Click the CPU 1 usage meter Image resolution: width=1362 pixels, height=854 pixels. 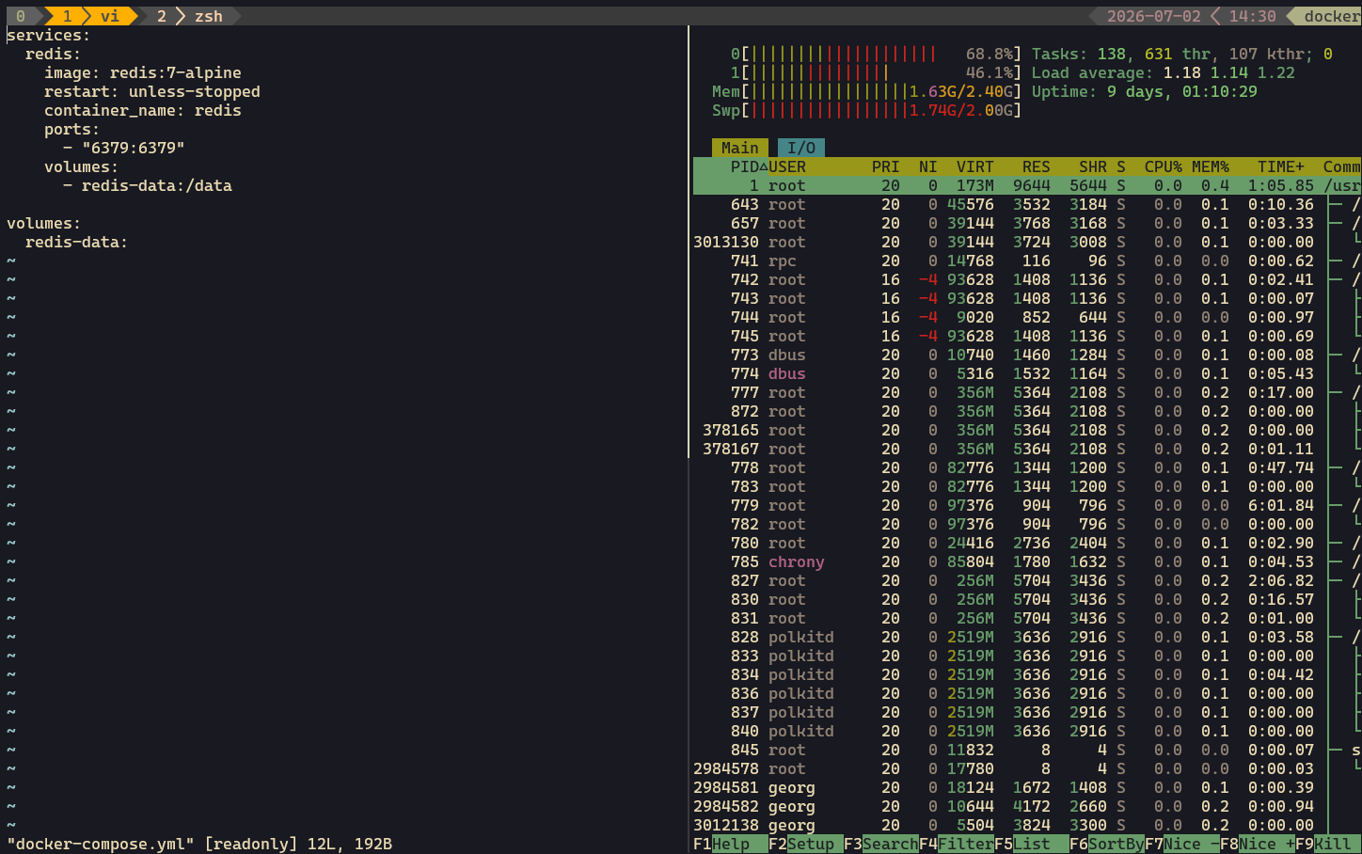(877, 72)
